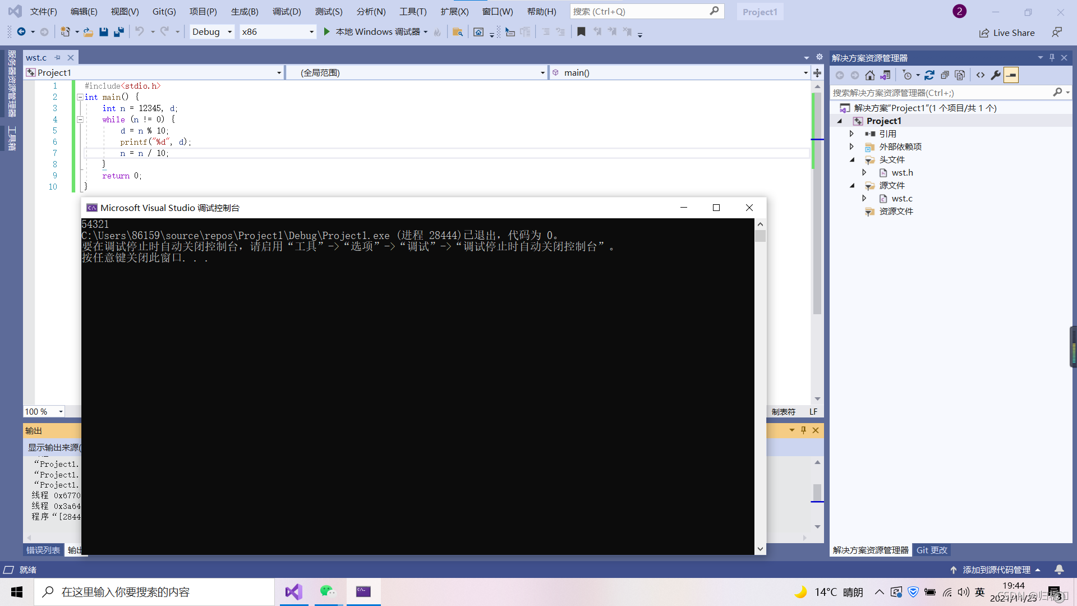Open the feedback icon at top right
Viewport: 1077px width, 606px height.
pos(1057,33)
